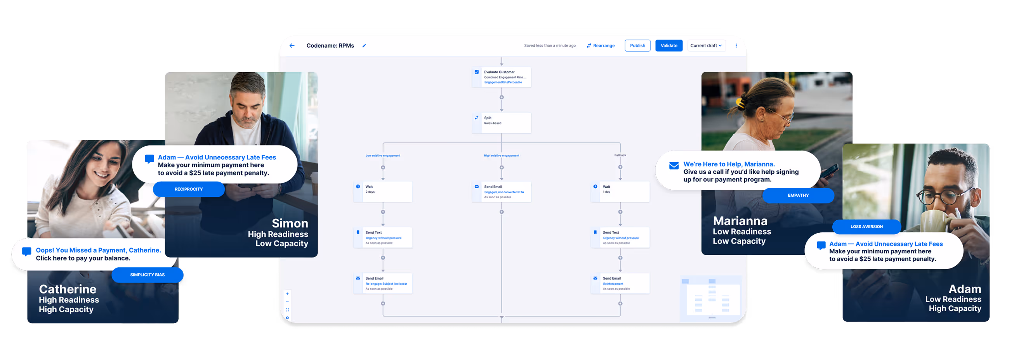Zoom in using the plus icon

(287, 294)
